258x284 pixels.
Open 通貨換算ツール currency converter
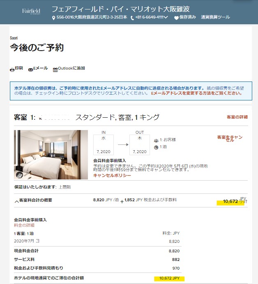click(x=215, y=17)
